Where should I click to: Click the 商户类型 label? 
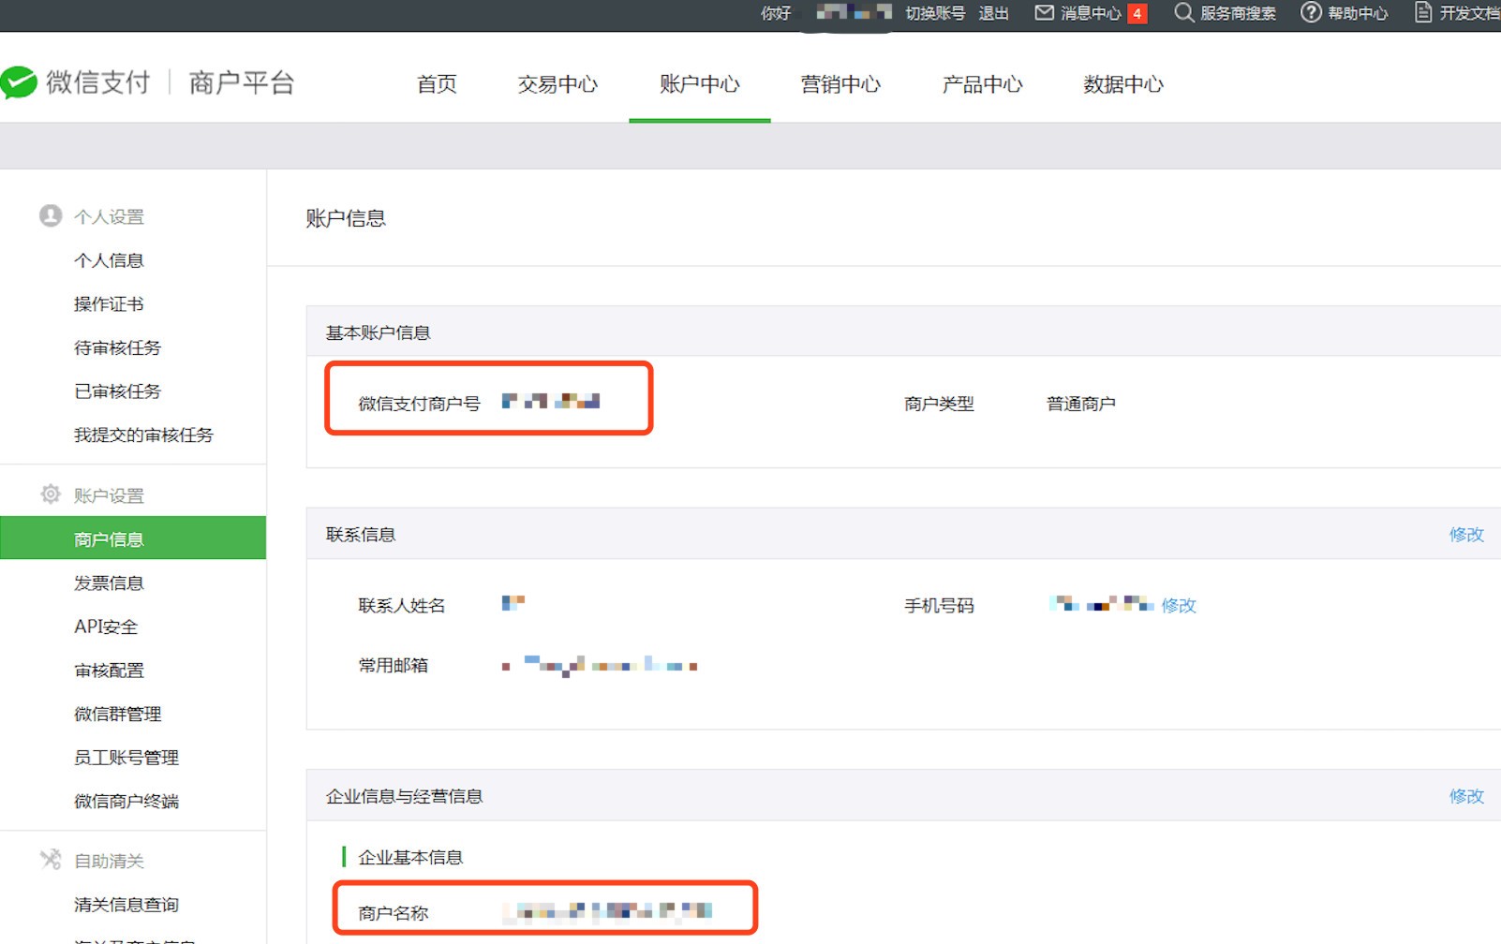tap(939, 404)
